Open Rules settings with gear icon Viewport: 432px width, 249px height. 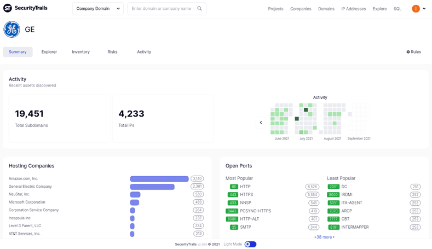coord(414,52)
